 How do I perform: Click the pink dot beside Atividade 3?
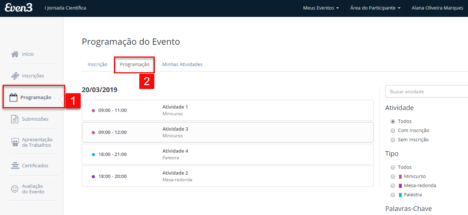93,132
